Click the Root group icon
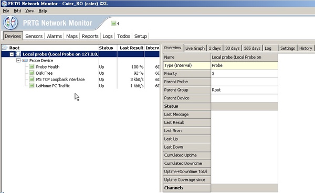Viewport: 315px width, 193px height. 5,48
